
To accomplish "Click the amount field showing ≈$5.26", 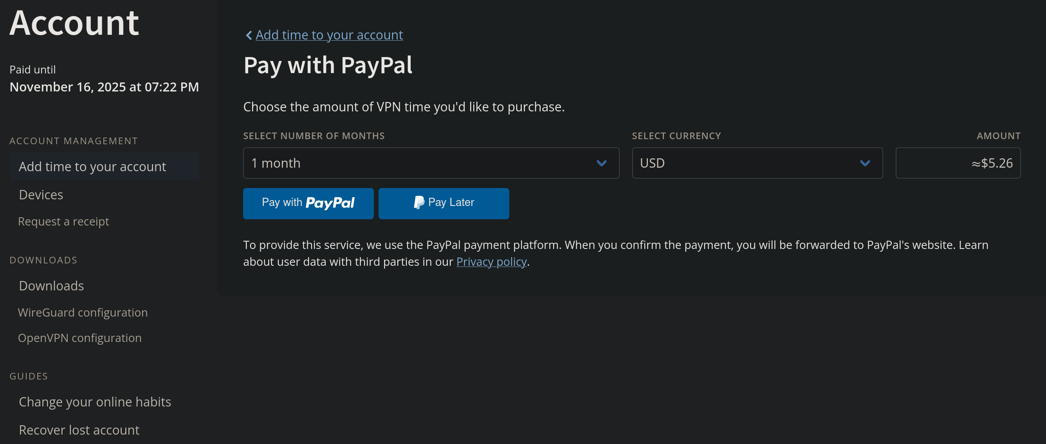I will coord(958,163).
